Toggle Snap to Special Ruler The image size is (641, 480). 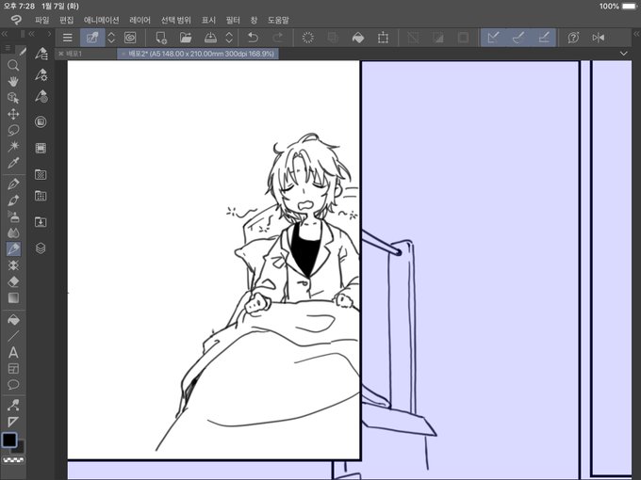pyautogui.click(x=518, y=38)
